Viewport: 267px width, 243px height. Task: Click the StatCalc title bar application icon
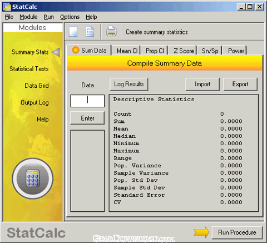tap(7, 7)
